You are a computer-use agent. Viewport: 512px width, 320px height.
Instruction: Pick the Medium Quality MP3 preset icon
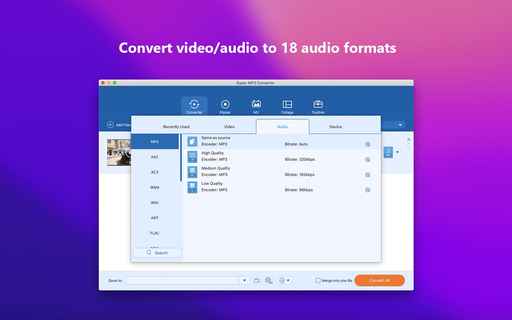[192, 172]
